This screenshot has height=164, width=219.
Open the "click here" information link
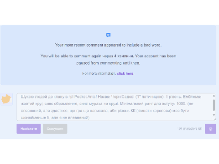(125, 73)
